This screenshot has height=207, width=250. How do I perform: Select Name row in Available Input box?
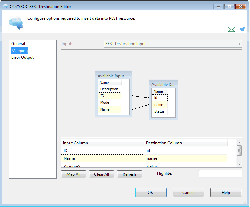pos(110,109)
